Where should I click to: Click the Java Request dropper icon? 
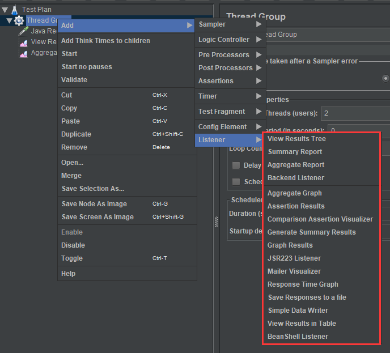click(23, 31)
